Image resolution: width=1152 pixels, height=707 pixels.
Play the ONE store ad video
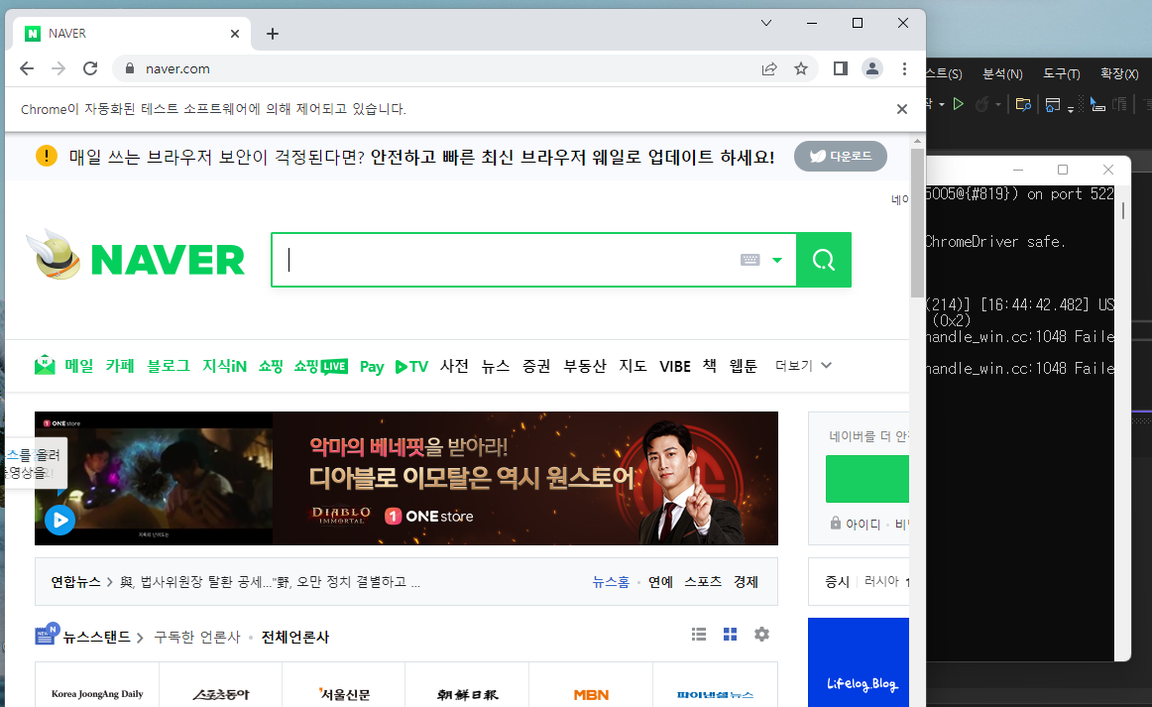(x=60, y=521)
